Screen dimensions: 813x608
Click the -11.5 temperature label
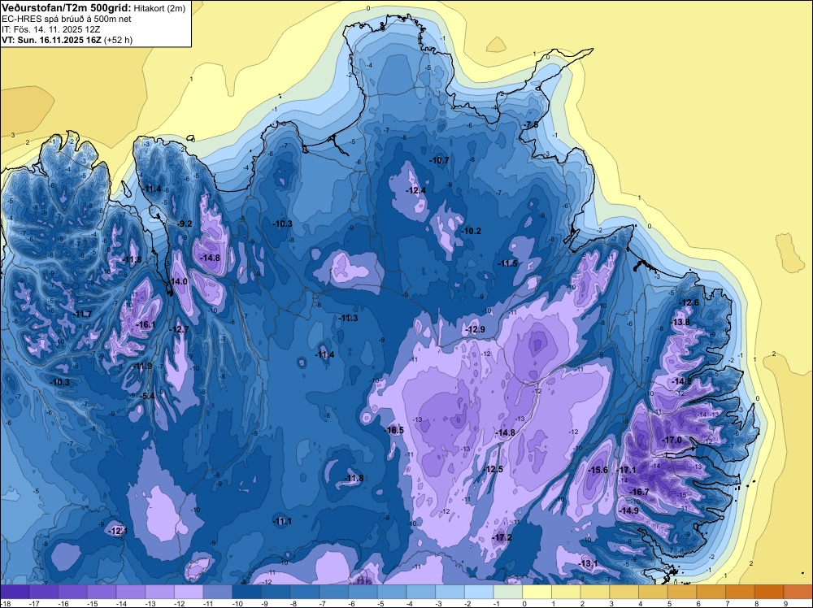[507, 263]
